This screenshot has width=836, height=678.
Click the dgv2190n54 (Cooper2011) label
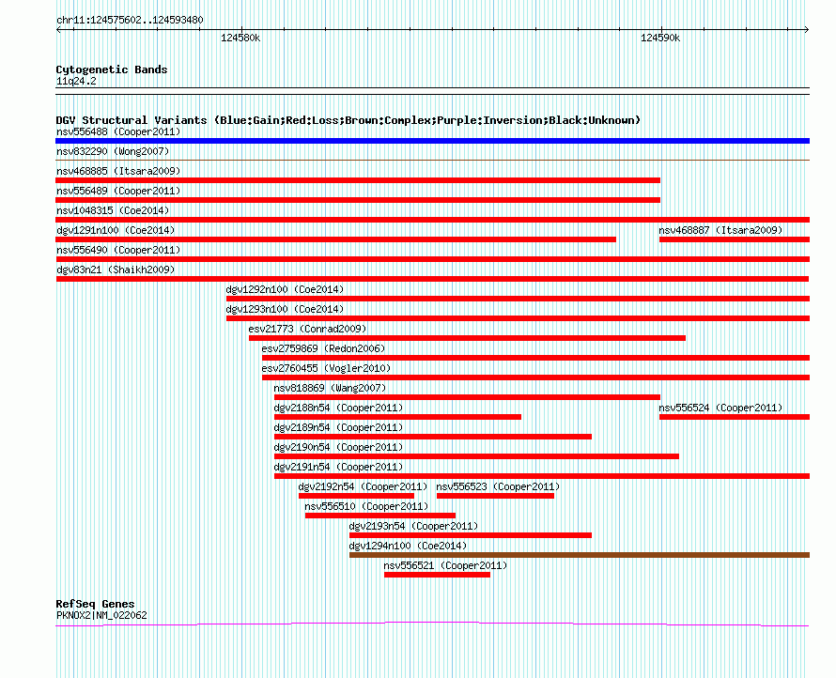point(338,447)
